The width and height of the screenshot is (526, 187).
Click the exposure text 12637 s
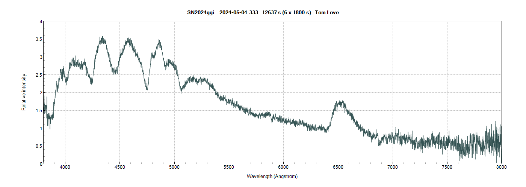(271, 13)
